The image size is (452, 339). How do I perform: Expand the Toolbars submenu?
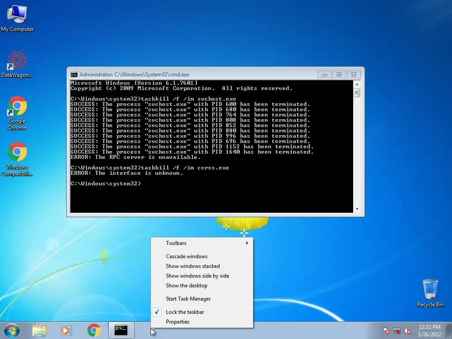point(202,243)
